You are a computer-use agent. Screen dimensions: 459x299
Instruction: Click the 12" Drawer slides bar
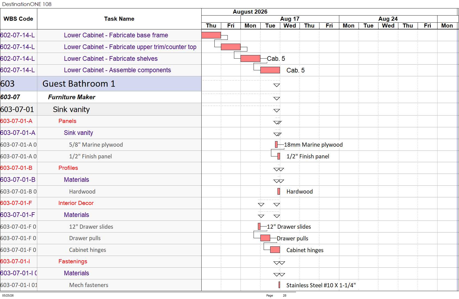point(259,226)
